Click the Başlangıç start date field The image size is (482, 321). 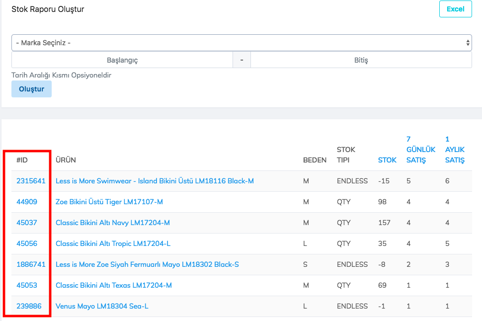click(x=122, y=60)
